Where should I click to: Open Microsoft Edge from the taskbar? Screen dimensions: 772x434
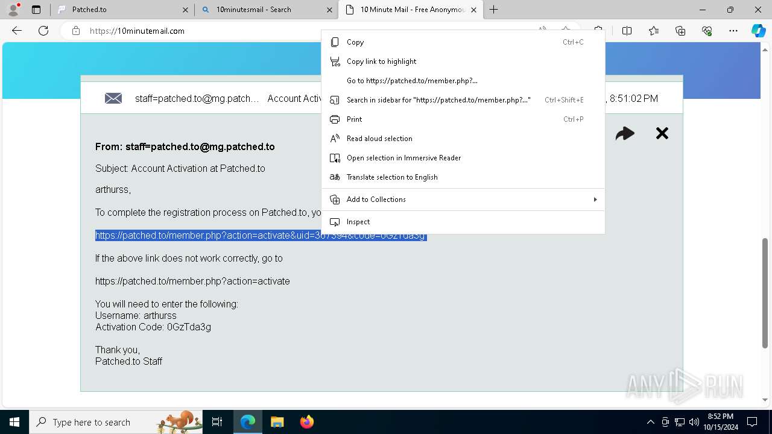click(x=248, y=422)
